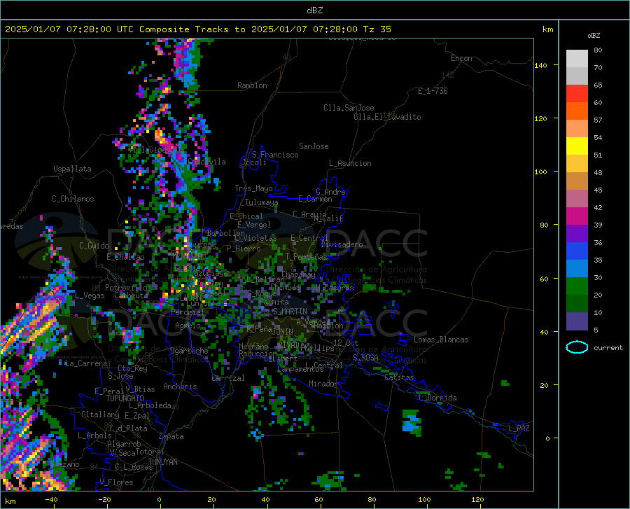
Task: Click the TUNUYAN map label
Action: click(162, 462)
